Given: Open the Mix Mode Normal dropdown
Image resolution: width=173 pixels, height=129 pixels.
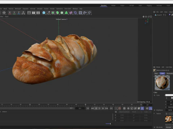Looking at the screenshot, I should 169,127.
